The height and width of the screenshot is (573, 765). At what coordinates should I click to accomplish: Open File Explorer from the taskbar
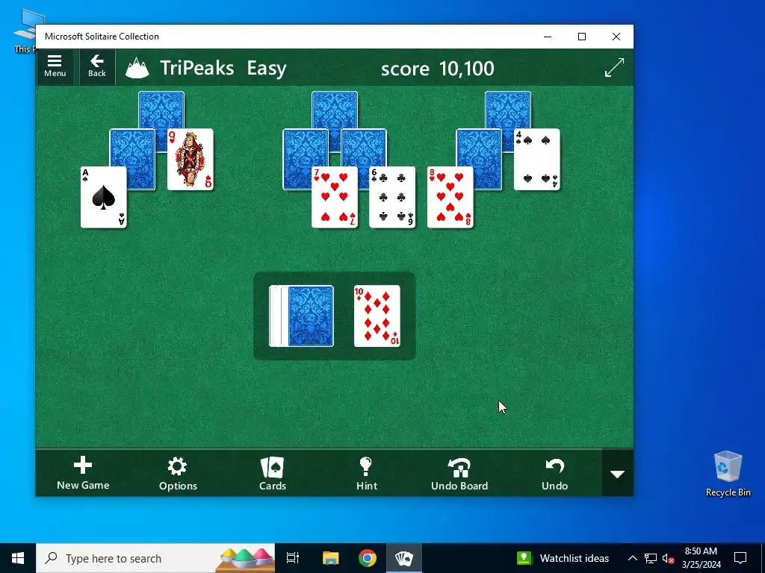[x=330, y=558]
